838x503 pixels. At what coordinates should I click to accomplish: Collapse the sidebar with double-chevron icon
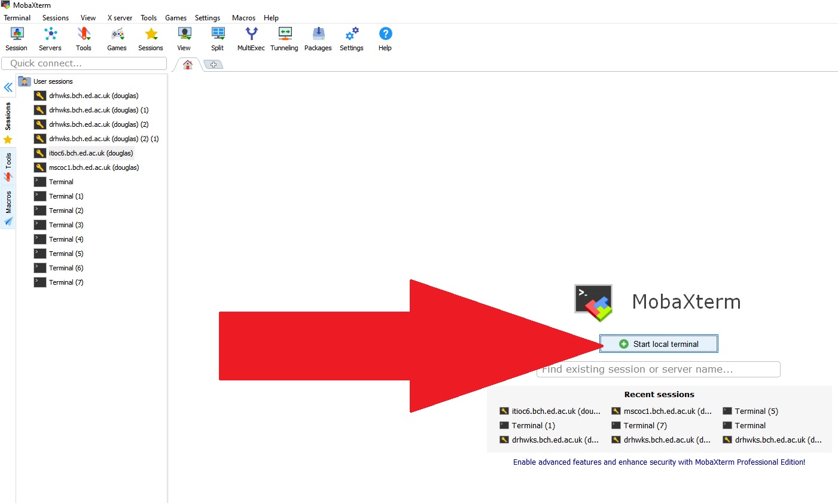click(x=8, y=87)
